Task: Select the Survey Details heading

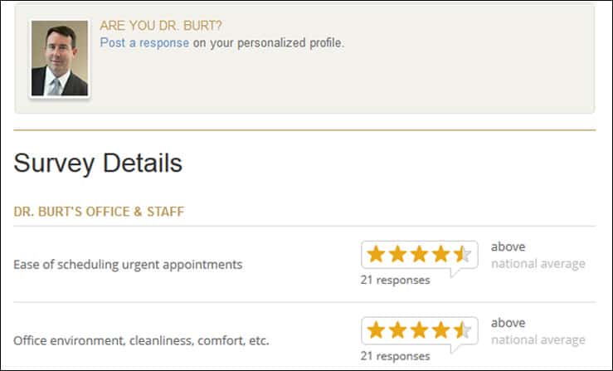Action: click(98, 164)
